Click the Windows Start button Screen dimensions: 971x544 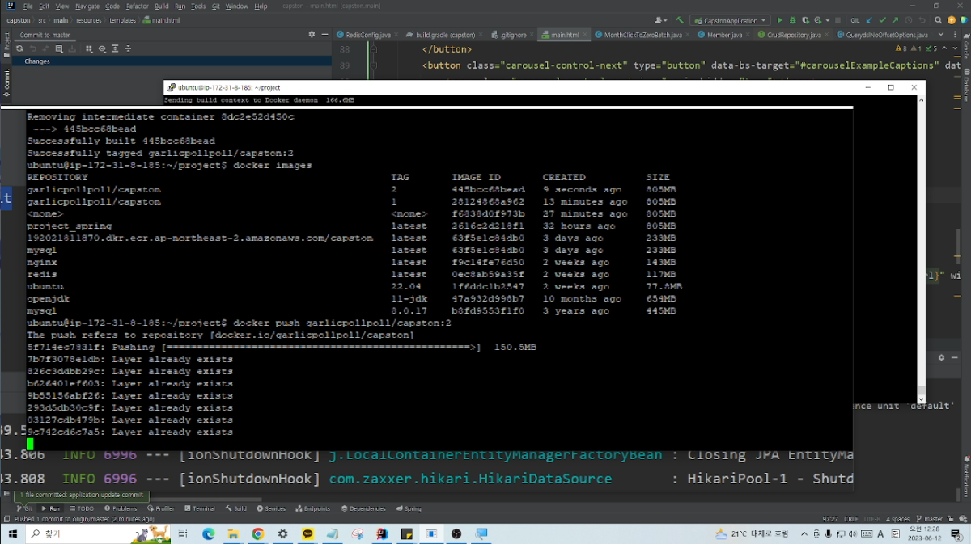pyautogui.click(x=11, y=534)
